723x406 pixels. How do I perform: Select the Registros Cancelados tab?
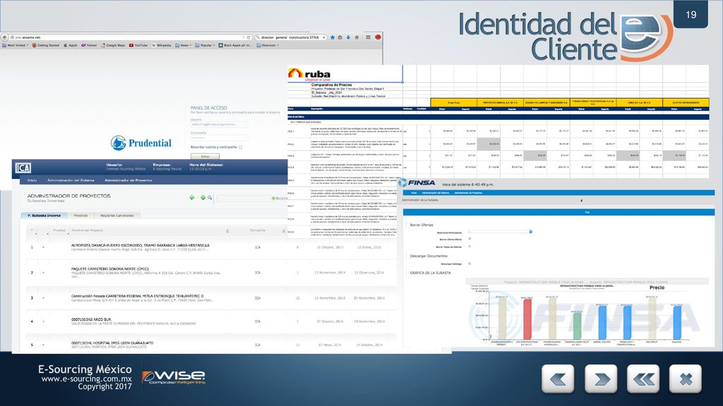click(117, 216)
